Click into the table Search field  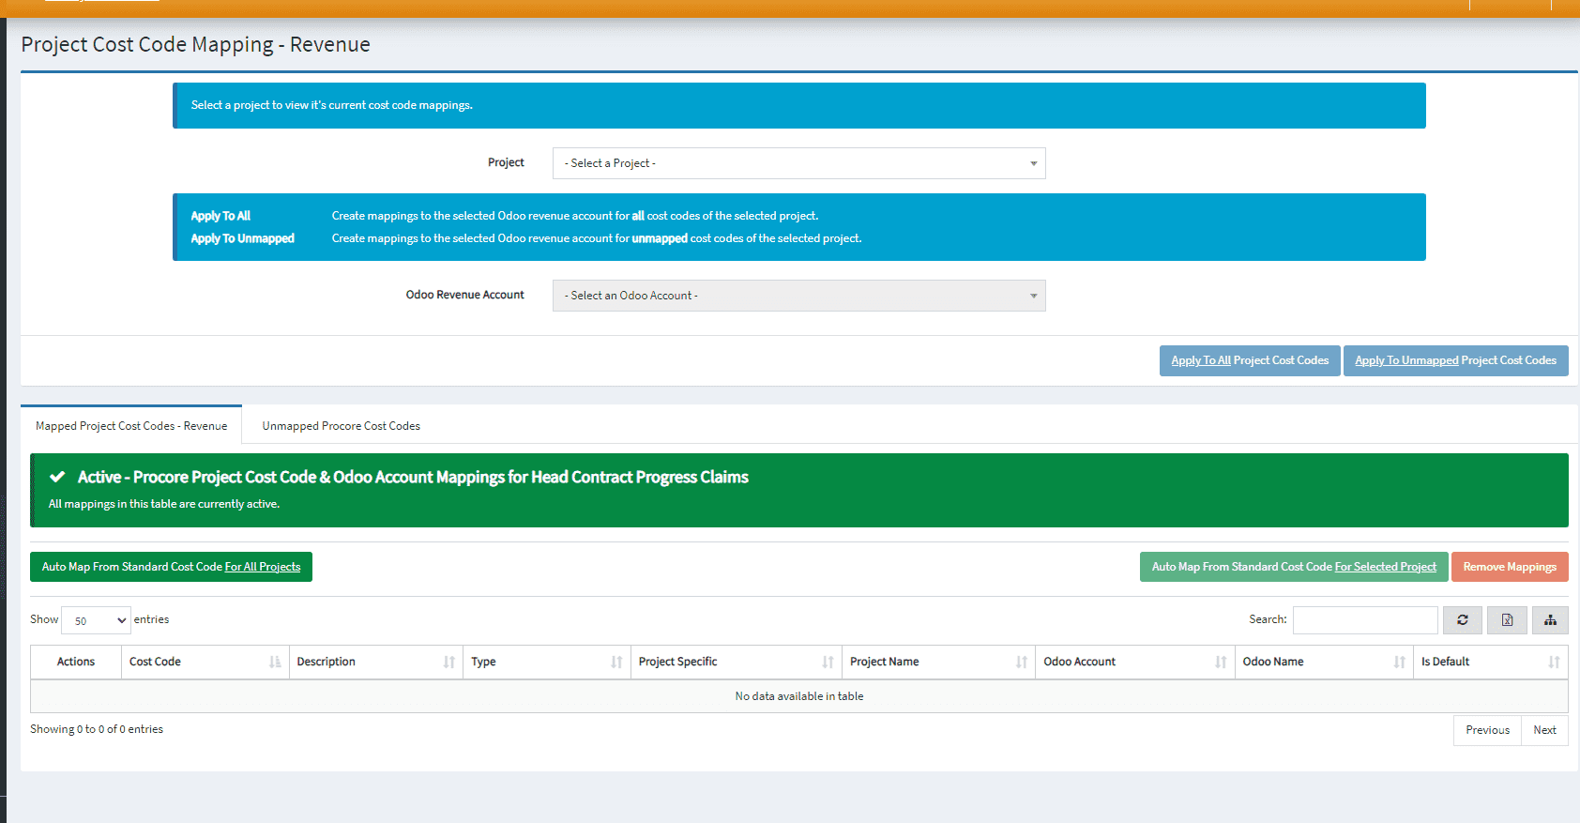tap(1364, 620)
